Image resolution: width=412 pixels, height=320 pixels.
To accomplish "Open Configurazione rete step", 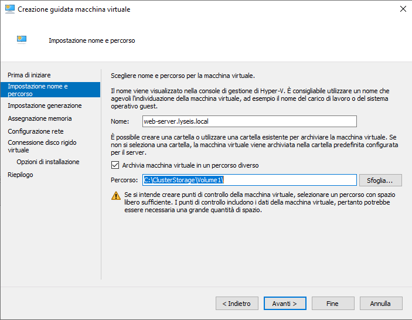I will 36,131.
